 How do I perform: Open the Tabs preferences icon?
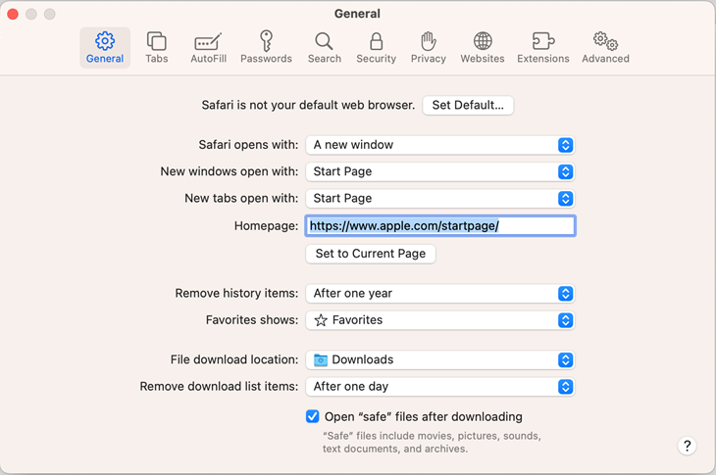click(x=157, y=41)
